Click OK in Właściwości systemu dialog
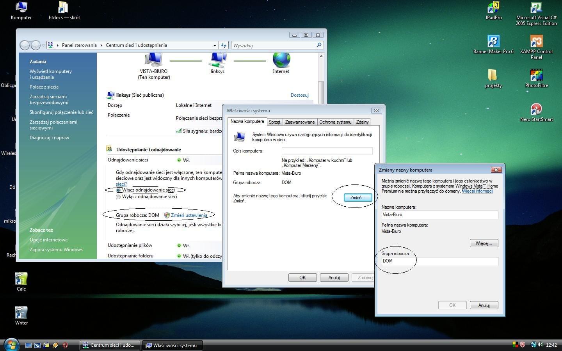 click(302, 278)
